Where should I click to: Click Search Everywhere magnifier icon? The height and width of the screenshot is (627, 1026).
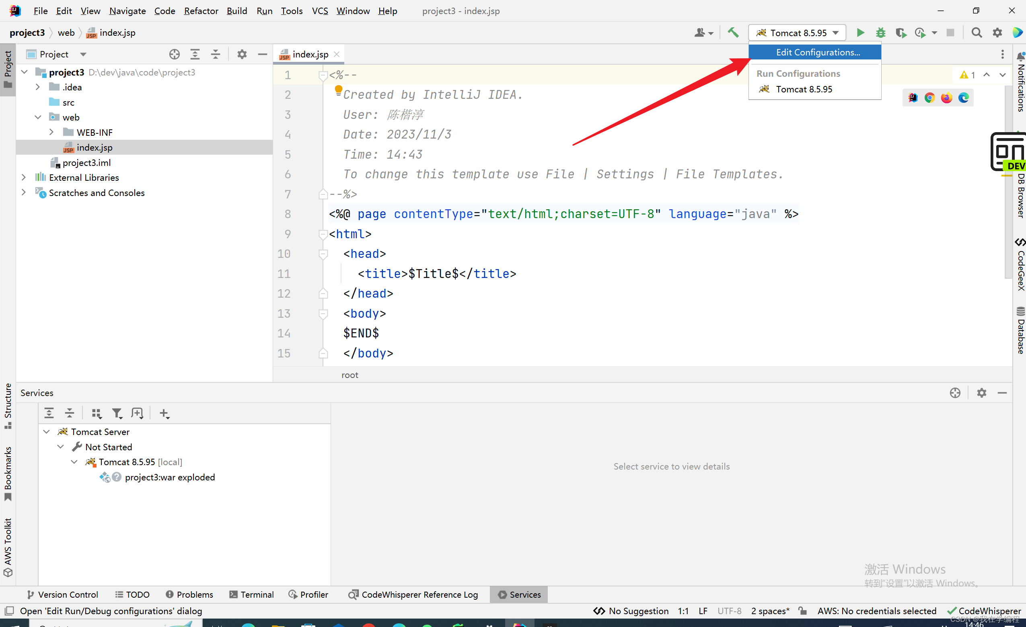[x=977, y=33]
